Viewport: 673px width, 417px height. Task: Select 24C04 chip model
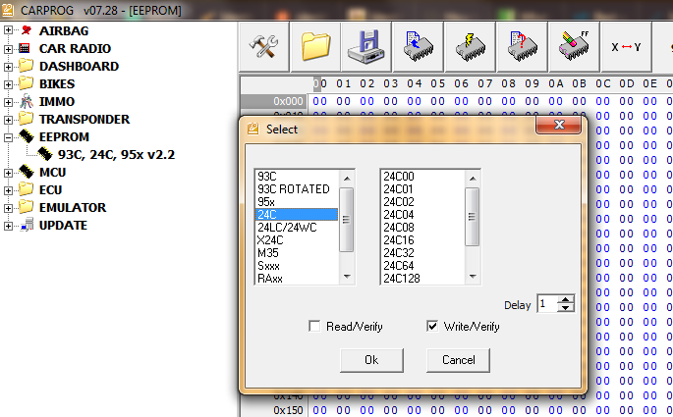[422, 214]
